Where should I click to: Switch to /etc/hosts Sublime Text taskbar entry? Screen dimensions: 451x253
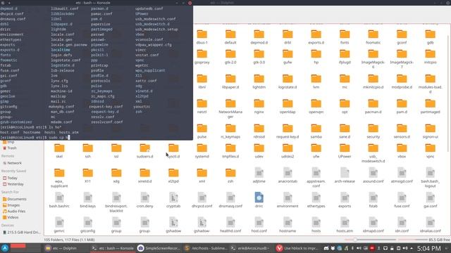tap(206, 248)
